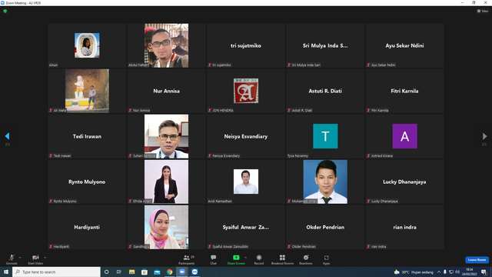Viewport: 492px width, 277px height.
Task: Select the Sri Mulya Inda S... tile
Action: coord(325,45)
